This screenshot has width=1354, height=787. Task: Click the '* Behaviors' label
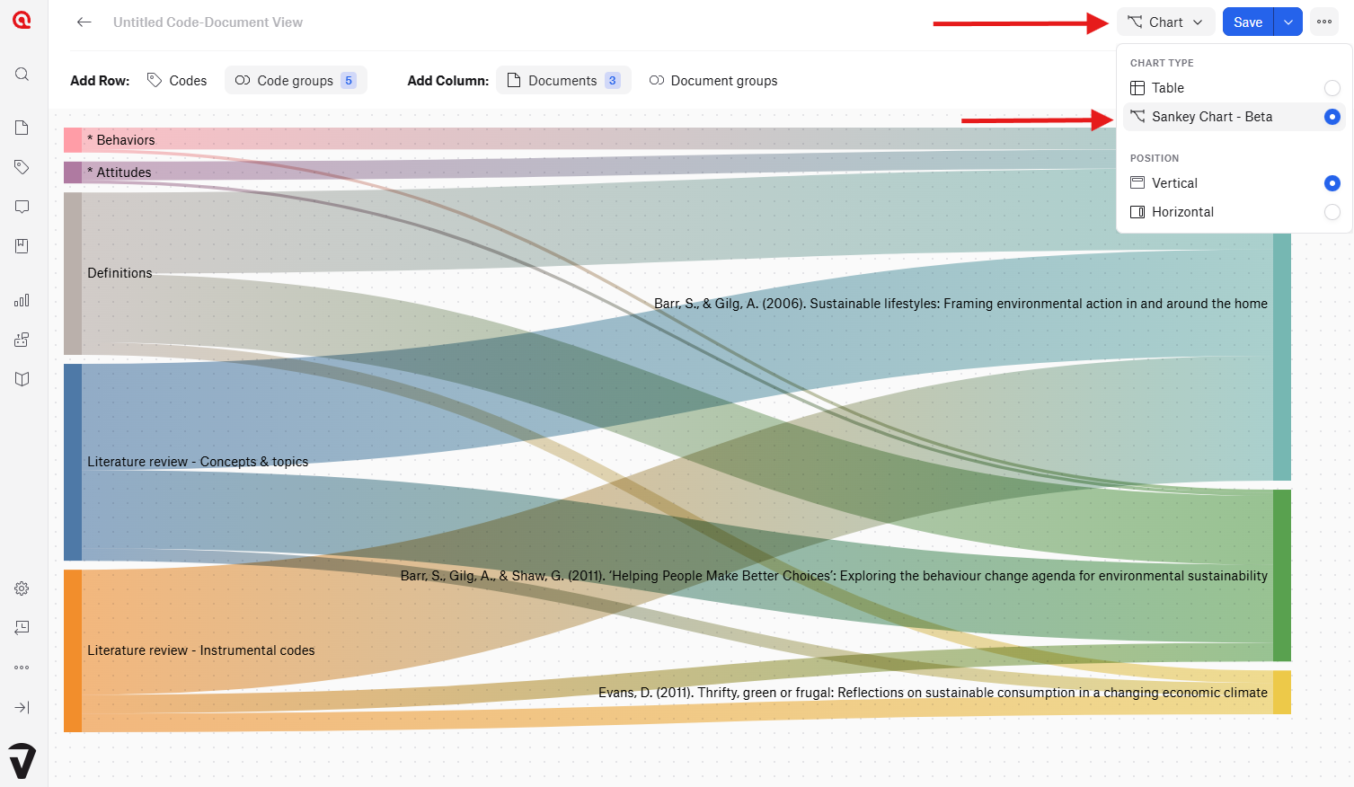click(121, 140)
